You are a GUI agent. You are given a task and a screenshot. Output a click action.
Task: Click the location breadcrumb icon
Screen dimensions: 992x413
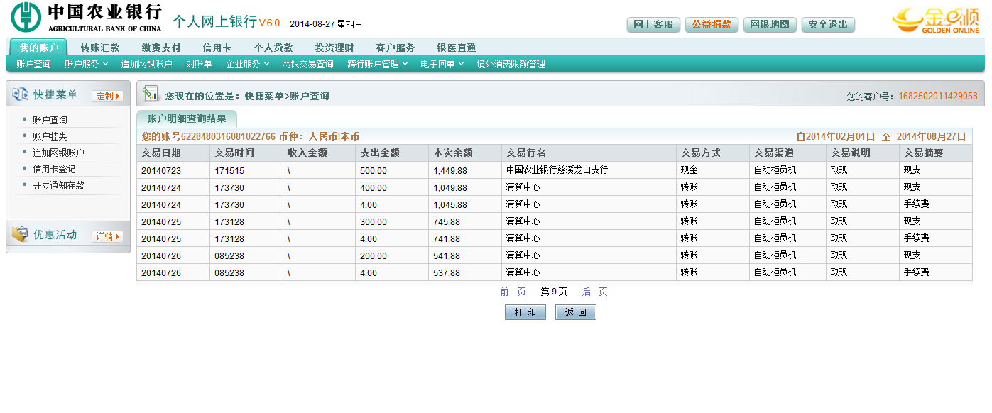pyautogui.click(x=150, y=94)
